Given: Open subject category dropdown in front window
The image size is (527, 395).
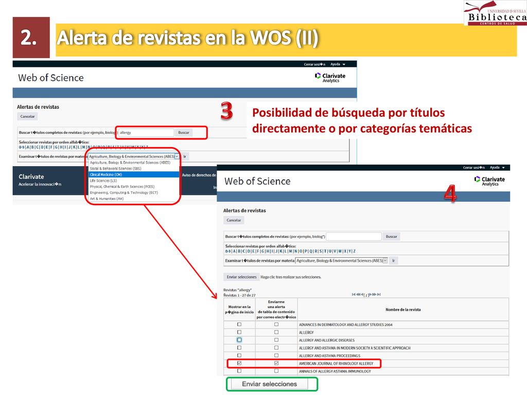Looking at the screenshot, I should coord(341,261).
